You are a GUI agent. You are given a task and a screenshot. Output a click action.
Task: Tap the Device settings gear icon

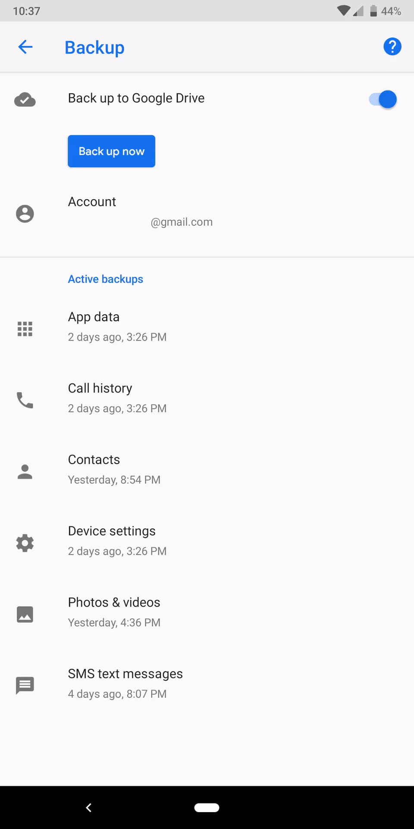coord(25,543)
